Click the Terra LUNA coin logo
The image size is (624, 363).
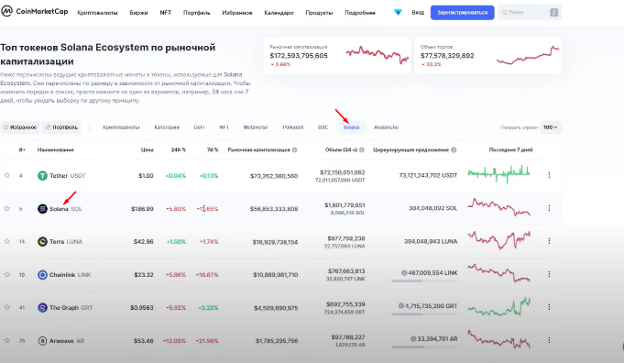click(x=42, y=242)
